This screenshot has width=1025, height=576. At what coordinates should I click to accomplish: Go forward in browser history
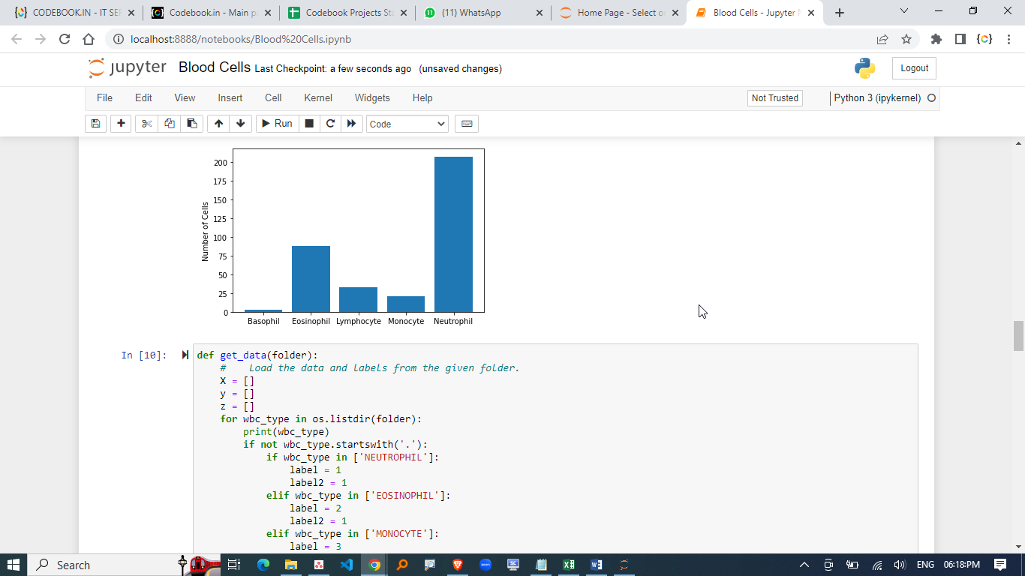tap(41, 39)
